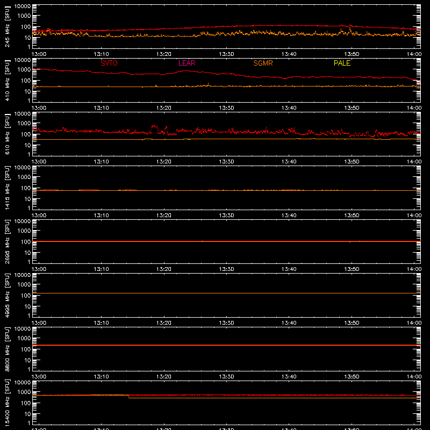The height and width of the screenshot is (430, 430).
Task: Click 13:40 tick under 2695 MHz panel
Action: pos(289,269)
